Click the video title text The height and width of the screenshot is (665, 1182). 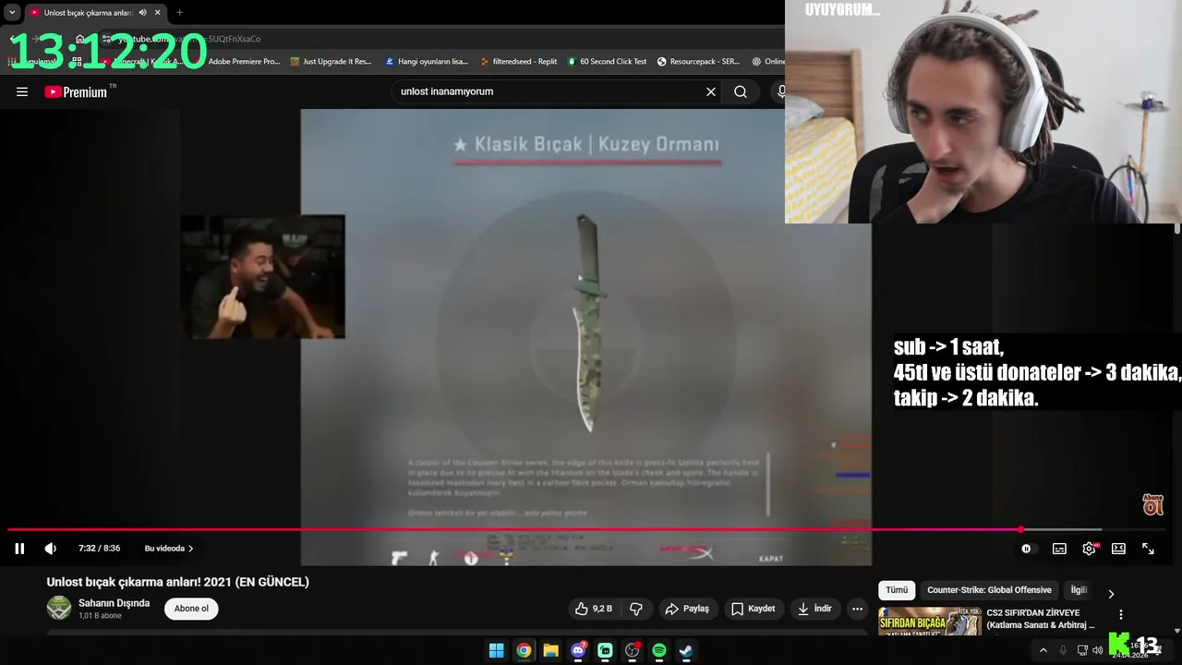[x=178, y=582]
